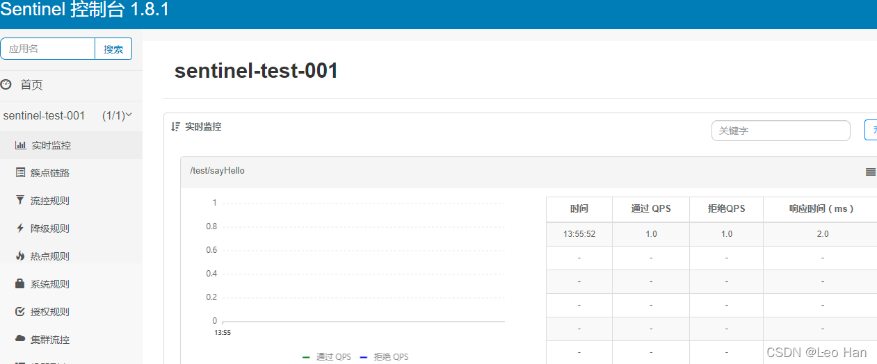Click the (1/1) instance count
The height and width of the screenshot is (364, 877).
click(x=113, y=115)
